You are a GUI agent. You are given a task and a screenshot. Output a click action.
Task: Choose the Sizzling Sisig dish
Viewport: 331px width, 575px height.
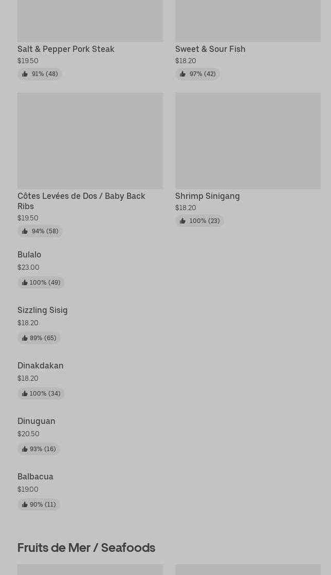43,310
